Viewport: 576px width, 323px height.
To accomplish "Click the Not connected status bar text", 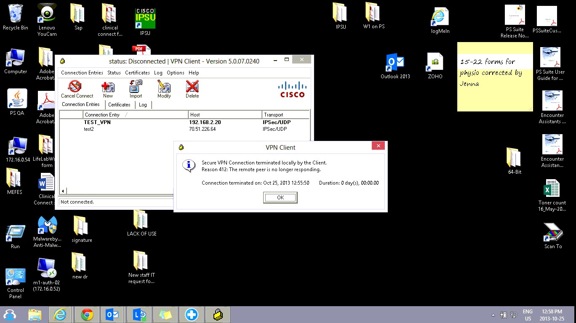I will point(77,202).
